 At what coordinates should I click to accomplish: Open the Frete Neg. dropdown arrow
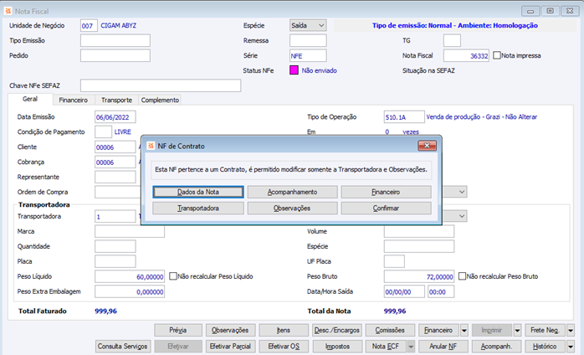point(571,330)
